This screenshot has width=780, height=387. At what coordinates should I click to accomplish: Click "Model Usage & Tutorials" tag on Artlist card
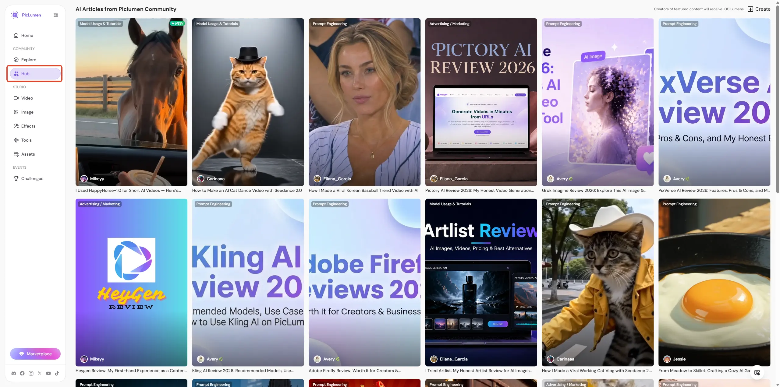coord(450,204)
